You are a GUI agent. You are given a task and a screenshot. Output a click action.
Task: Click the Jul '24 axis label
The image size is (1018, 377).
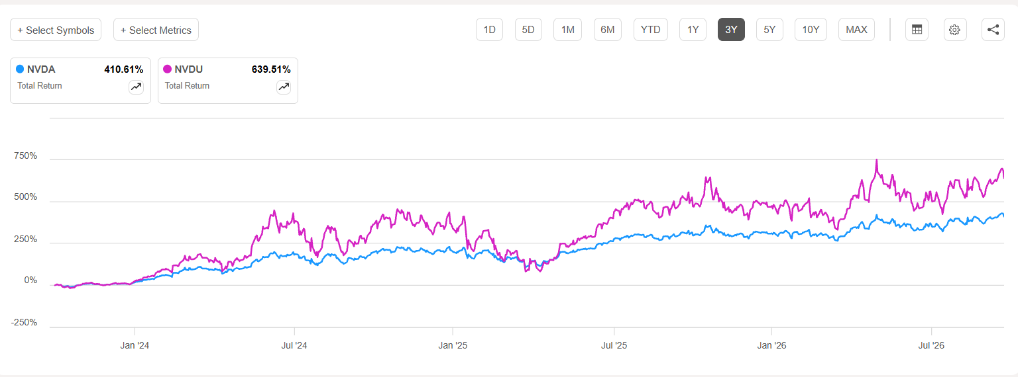[294, 345]
